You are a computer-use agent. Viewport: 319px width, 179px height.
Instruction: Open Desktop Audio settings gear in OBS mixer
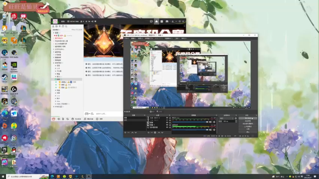(x=214, y=130)
